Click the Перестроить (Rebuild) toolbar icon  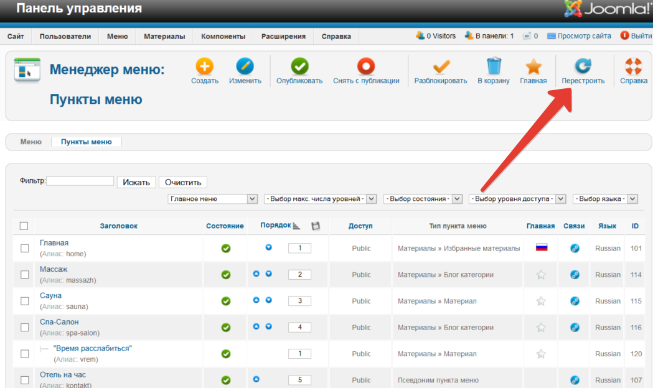coord(583,67)
